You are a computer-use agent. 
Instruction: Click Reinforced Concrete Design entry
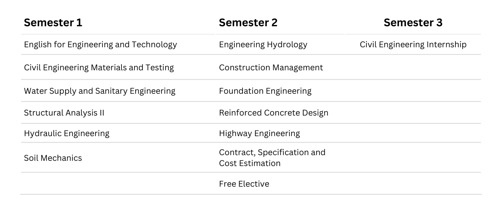click(274, 113)
